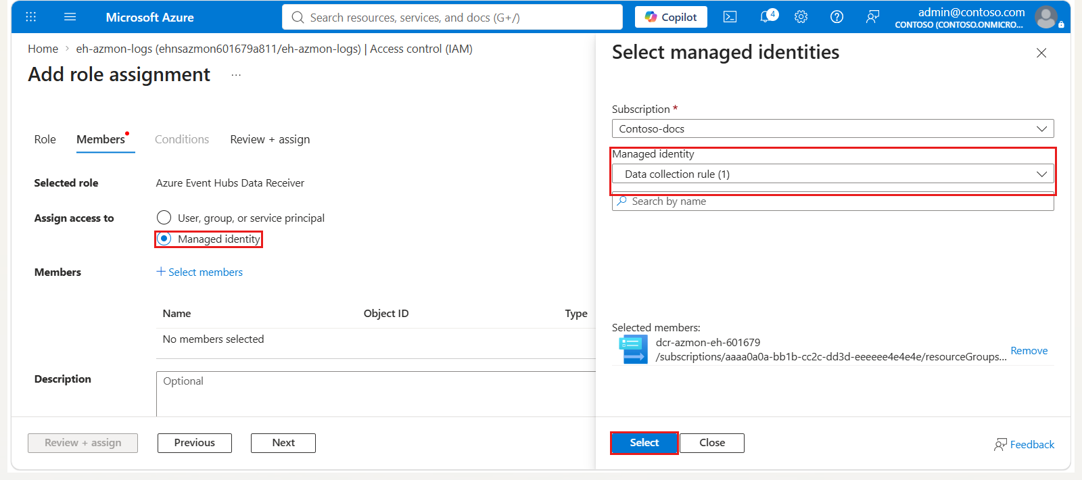Click the Search by name magnifier icon
The image size is (1082, 480).
pos(622,201)
